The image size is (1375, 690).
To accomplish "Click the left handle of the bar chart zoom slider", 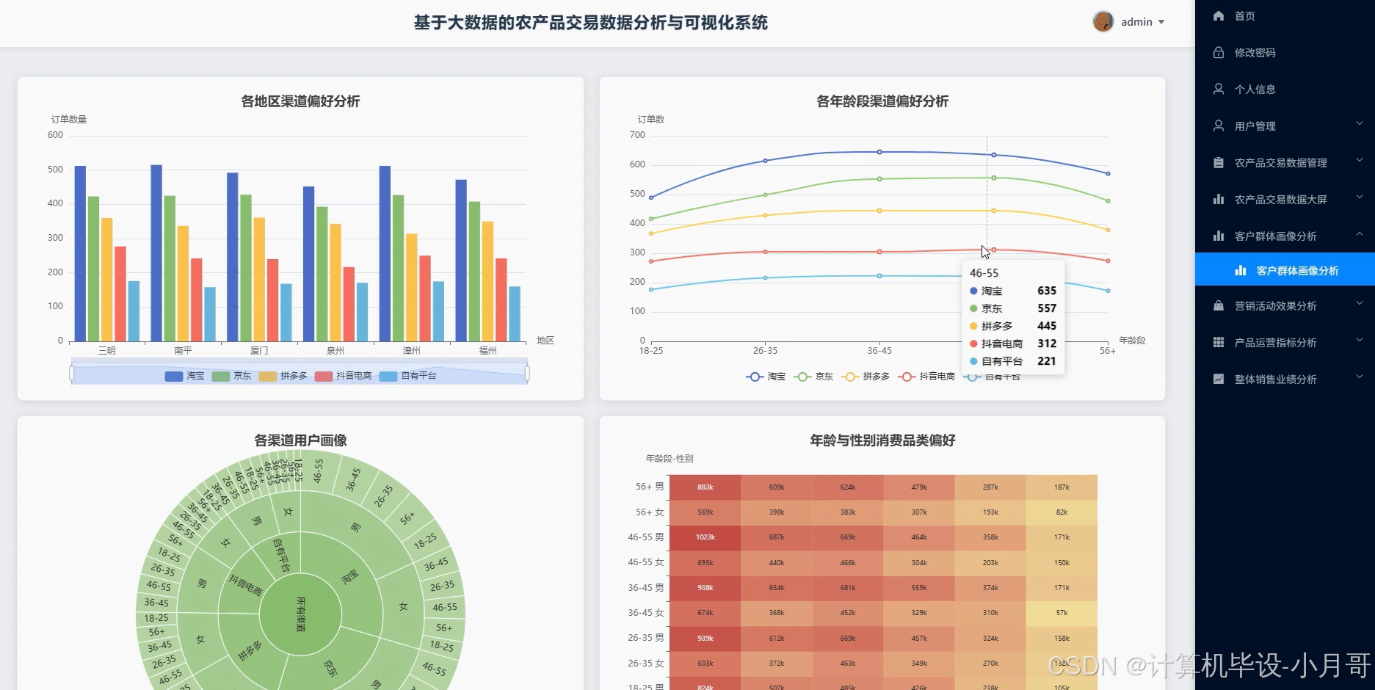I will pos(71,374).
